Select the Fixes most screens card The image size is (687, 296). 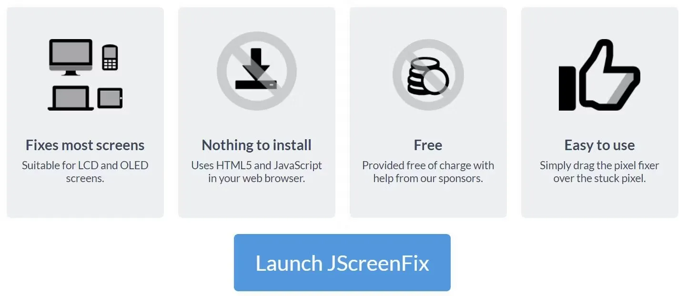[x=85, y=112]
